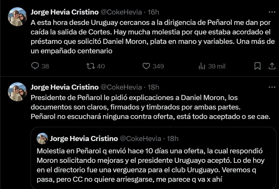This screenshot has height=189, width=279.
Task: Click author name inside the quoted tweet
Action: point(84,139)
